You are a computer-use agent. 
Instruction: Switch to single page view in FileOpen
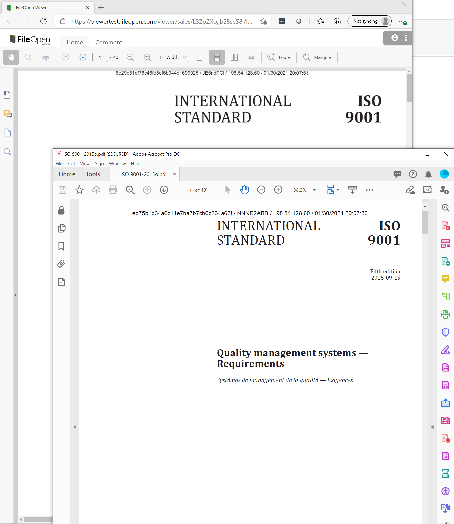point(200,57)
